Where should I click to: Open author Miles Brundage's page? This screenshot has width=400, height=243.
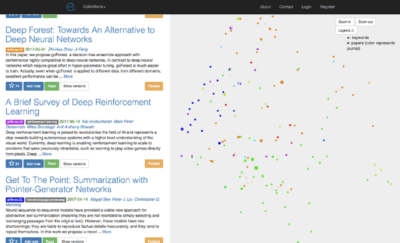click(x=41, y=127)
